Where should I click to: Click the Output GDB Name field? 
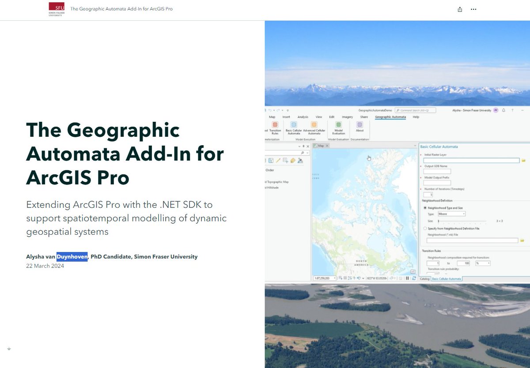[x=437, y=172]
